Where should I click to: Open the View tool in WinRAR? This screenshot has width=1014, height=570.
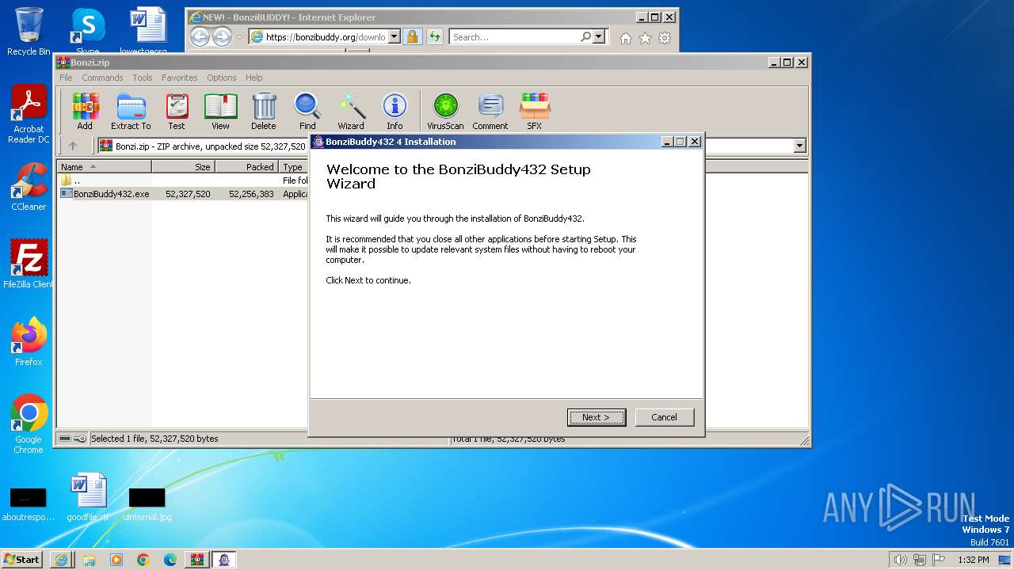tap(220, 111)
